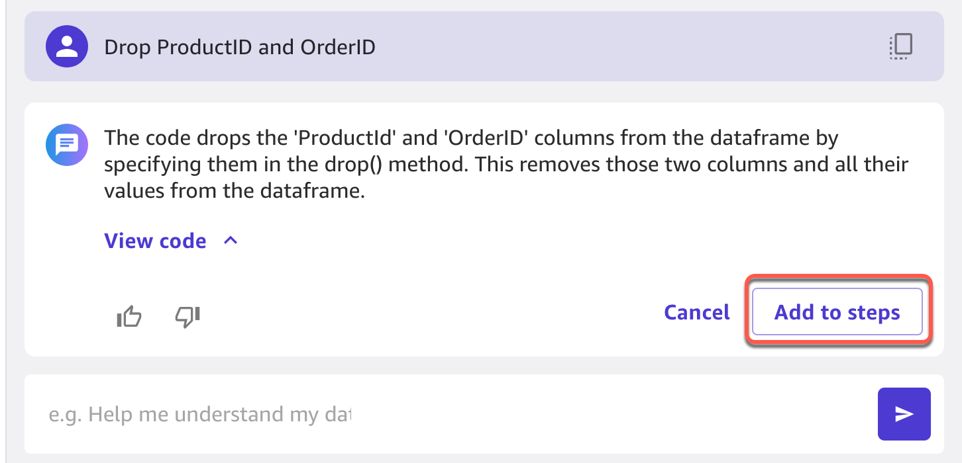Click the assistant chat bubble icon
This screenshot has height=463, width=962.
pos(67,145)
